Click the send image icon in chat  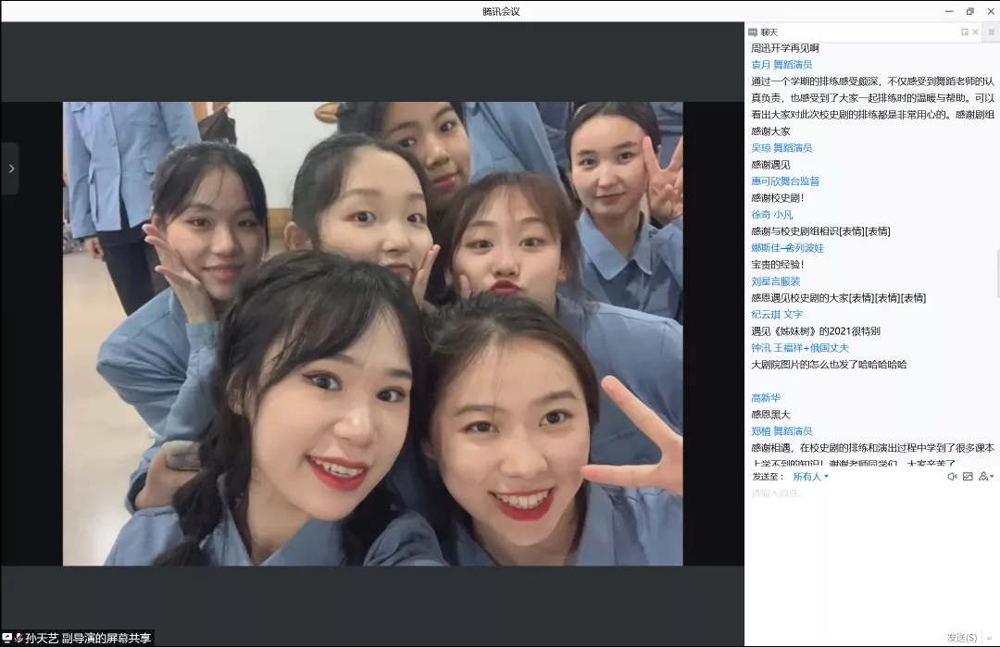coord(968,477)
